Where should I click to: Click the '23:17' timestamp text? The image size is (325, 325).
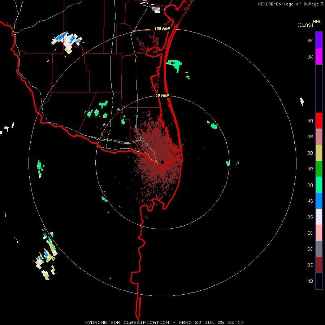pyautogui.click(x=236, y=322)
